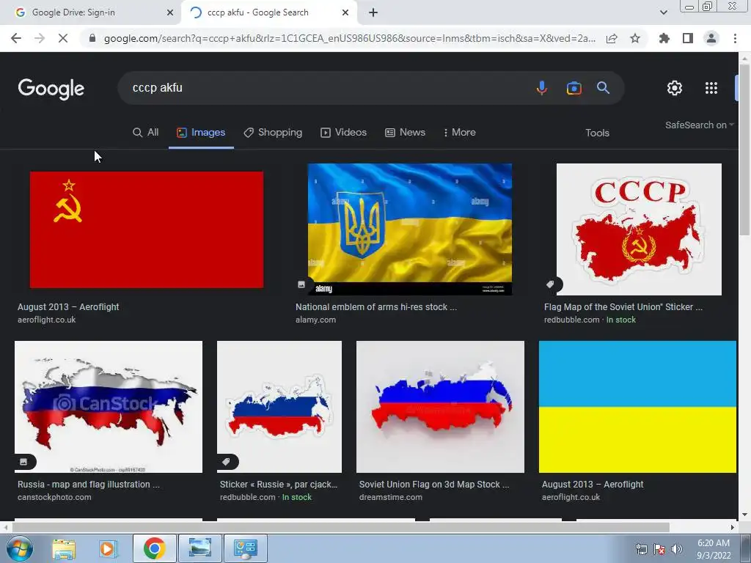This screenshot has height=563, width=751.
Task: Click the browser forward arrow
Action: 40,38
